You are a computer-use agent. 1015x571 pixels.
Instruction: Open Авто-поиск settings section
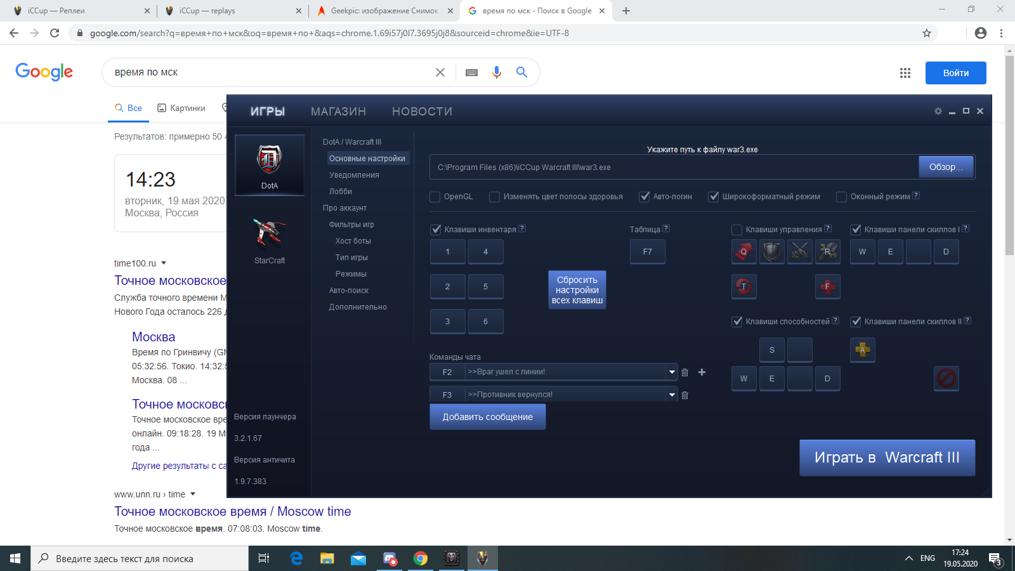(x=349, y=291)
